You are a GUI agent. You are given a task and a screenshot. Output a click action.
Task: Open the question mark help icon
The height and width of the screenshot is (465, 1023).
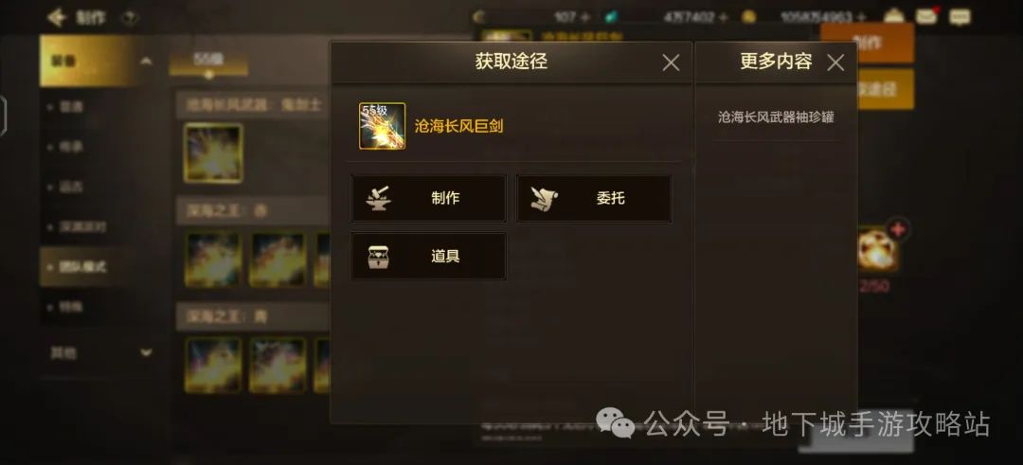click(x=130, y=18)
